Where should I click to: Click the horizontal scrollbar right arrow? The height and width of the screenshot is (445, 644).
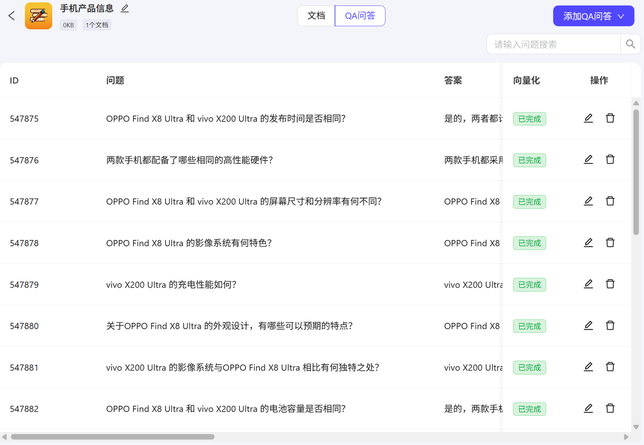tap(626, 437)
